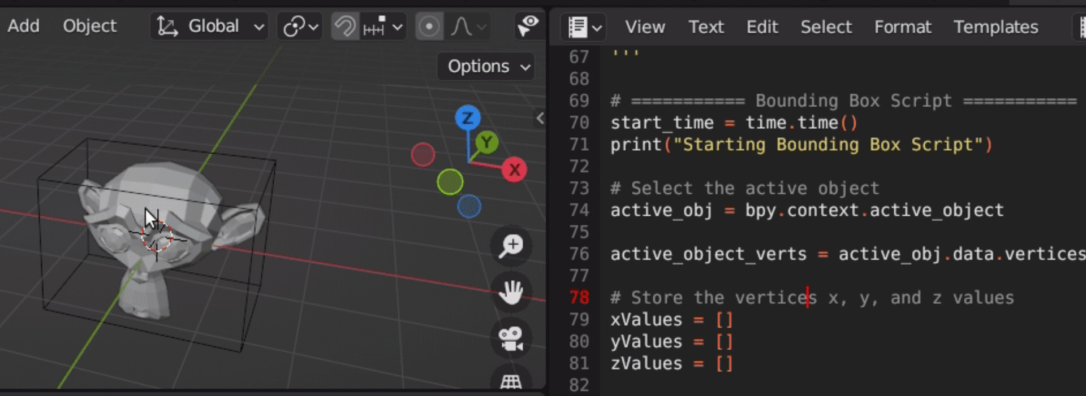Click the Add menu button
This screenshot has height=396, width=1086.
(x=23, y=26)
